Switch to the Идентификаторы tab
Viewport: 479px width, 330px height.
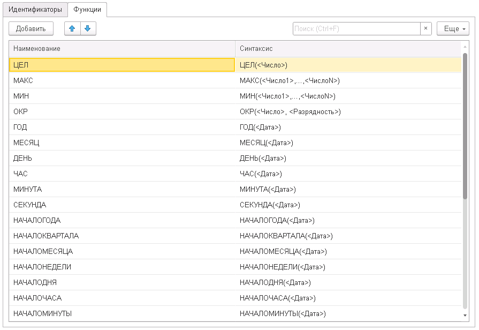pyautogui.click(x=35, y=10)
